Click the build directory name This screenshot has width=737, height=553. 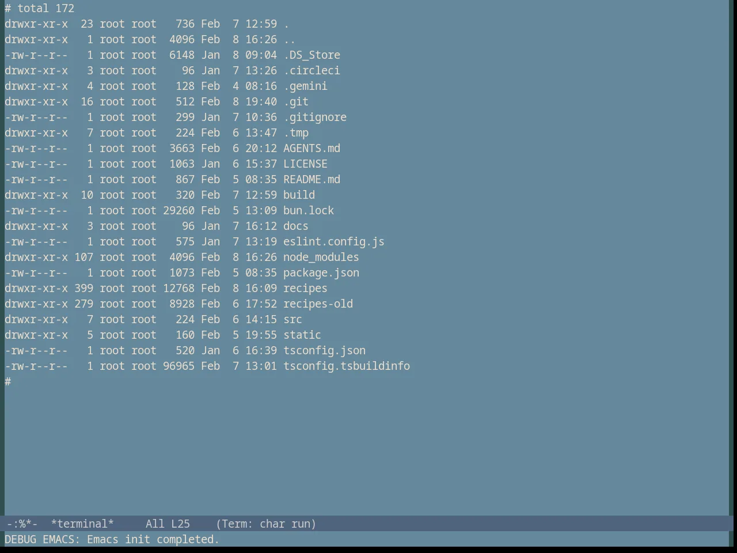tap(299, 195)
